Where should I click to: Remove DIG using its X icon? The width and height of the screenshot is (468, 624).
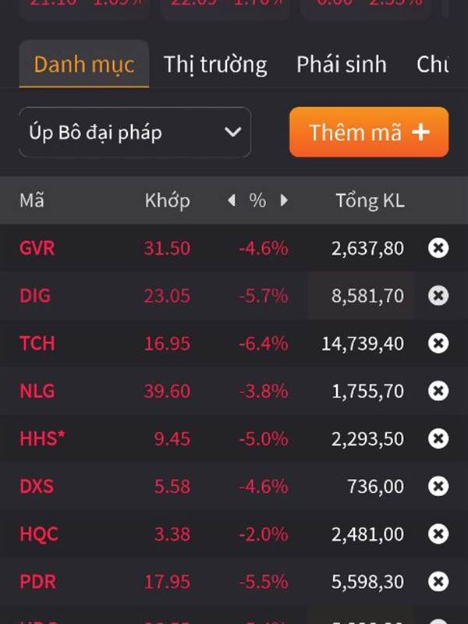pyautogui.click(x=438, y=296)
